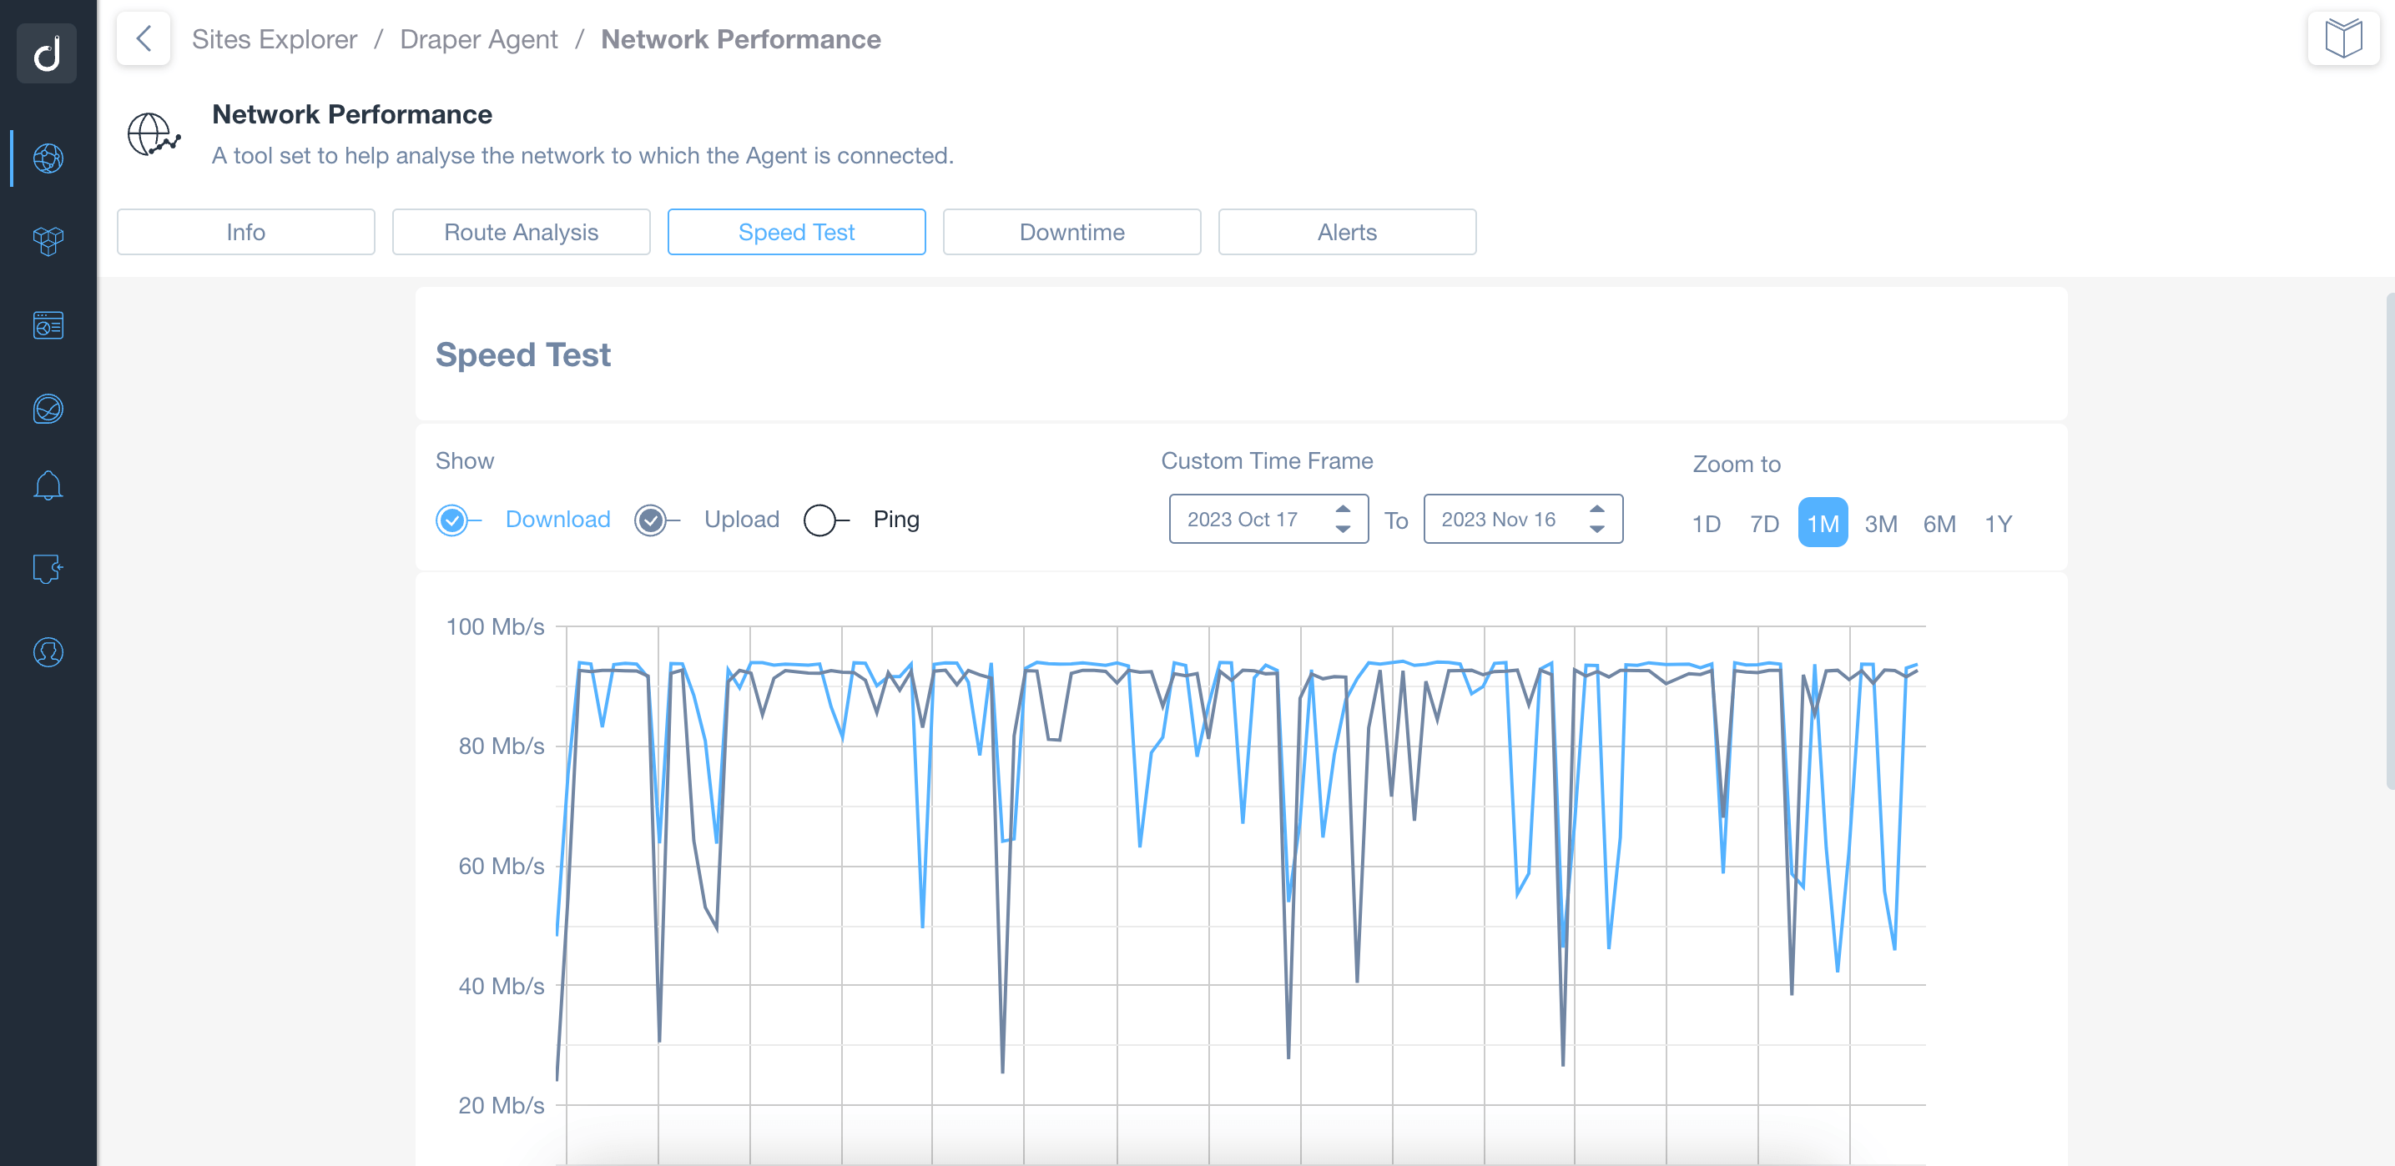Click the user profile sidebar icon

point(48,651)
